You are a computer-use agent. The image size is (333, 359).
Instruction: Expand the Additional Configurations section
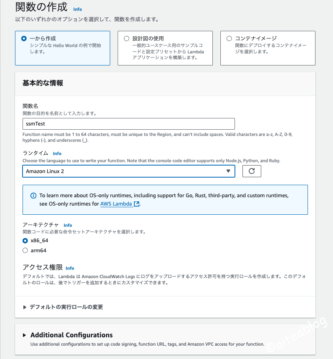pos(71,335)
